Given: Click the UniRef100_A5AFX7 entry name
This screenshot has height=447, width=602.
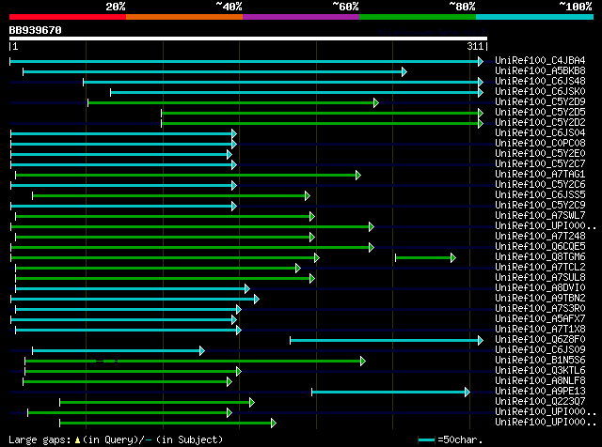Looking at the screenshot, I should click(x=540, y=319).
